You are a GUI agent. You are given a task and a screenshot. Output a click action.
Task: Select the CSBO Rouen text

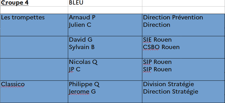click(x=161, y=47)
